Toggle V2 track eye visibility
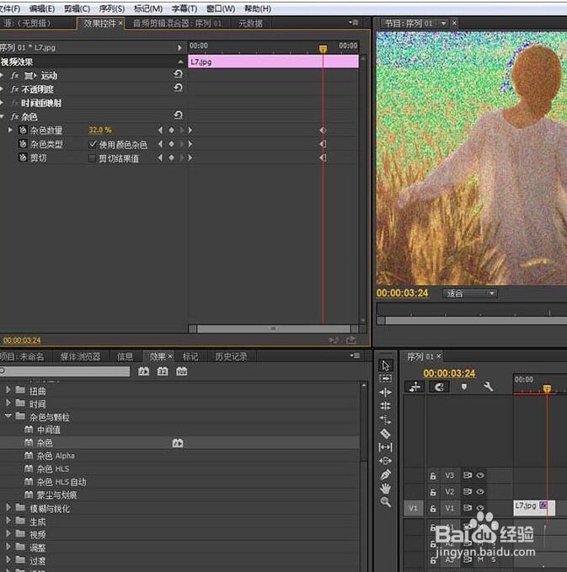Screen dimensions: 567x572 (480, 492)
